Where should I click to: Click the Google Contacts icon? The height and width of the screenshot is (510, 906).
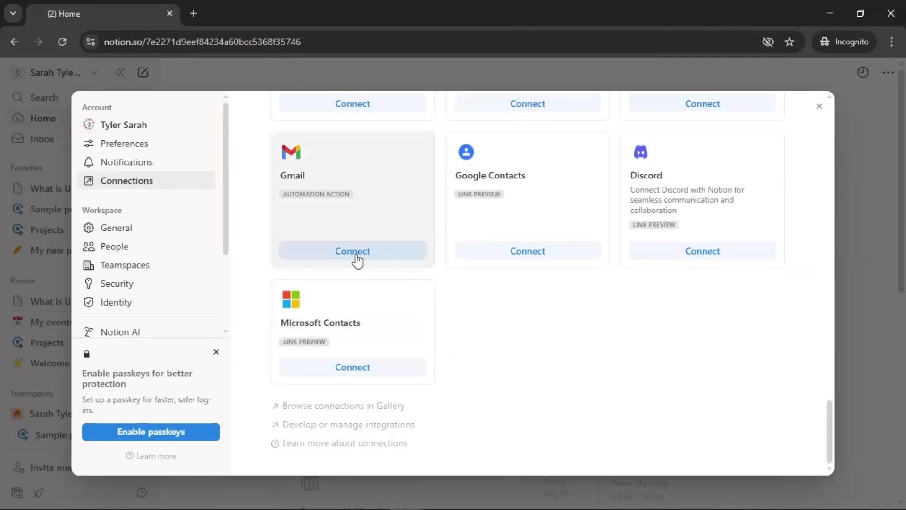click(466, 152)
